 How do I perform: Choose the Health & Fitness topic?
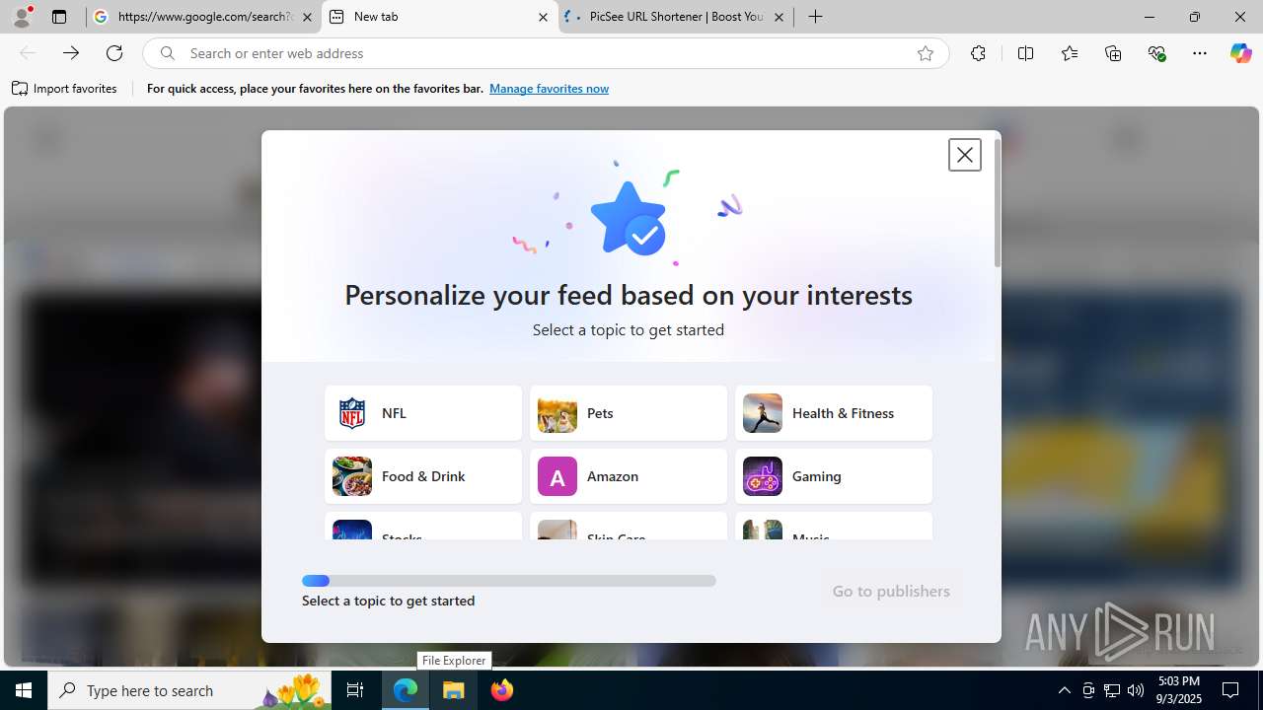[834, 413]
